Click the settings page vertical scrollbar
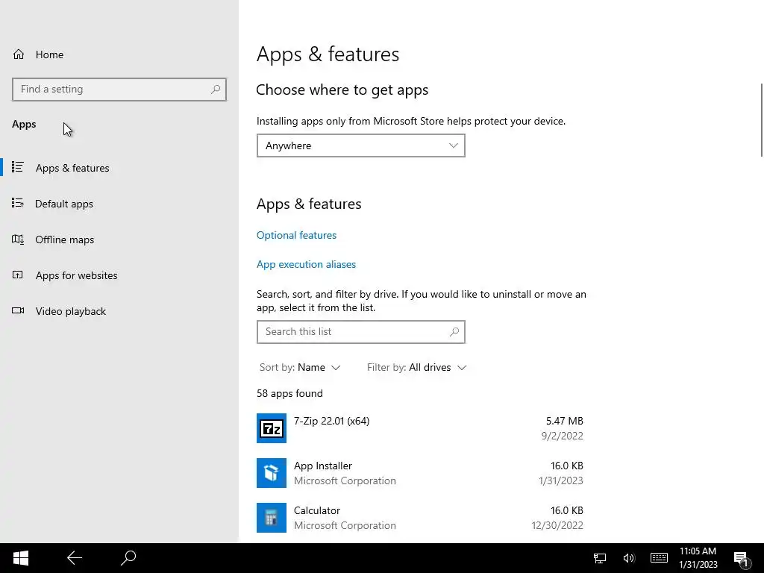Screen dimensions: 764x573 click(x=761, y=120)
